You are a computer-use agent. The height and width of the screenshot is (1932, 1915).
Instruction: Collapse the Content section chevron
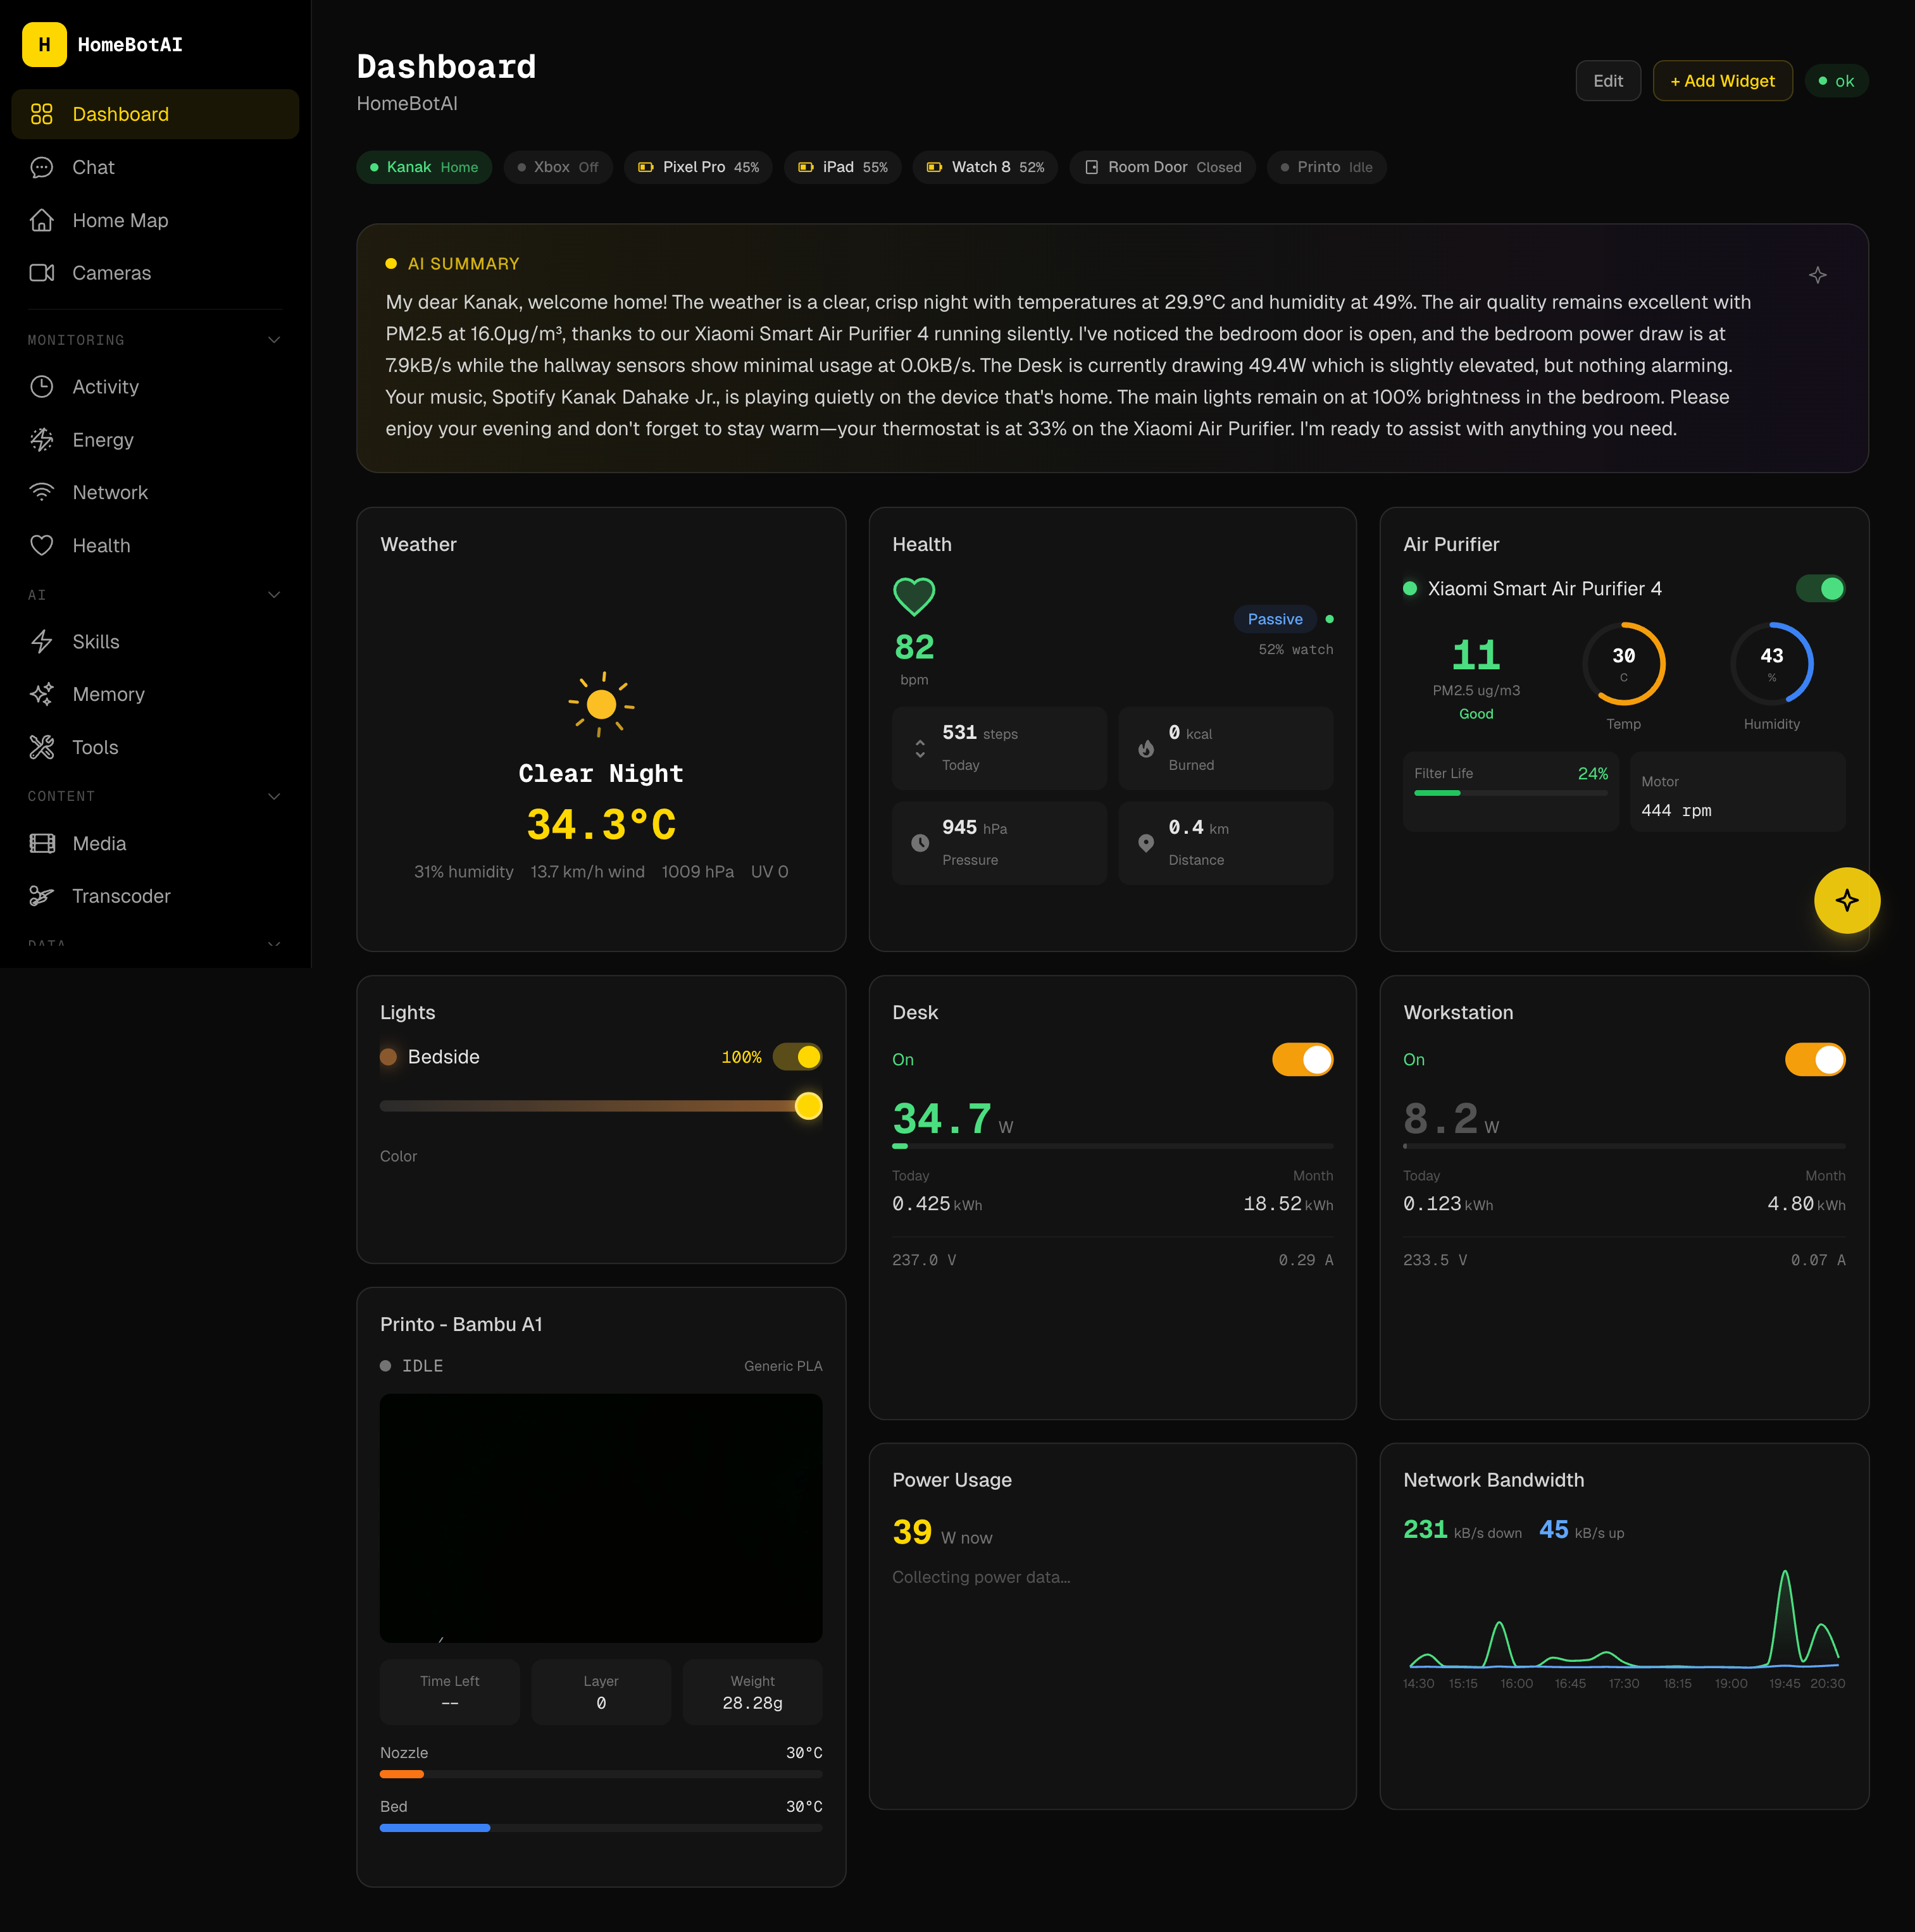coord(274,797)
